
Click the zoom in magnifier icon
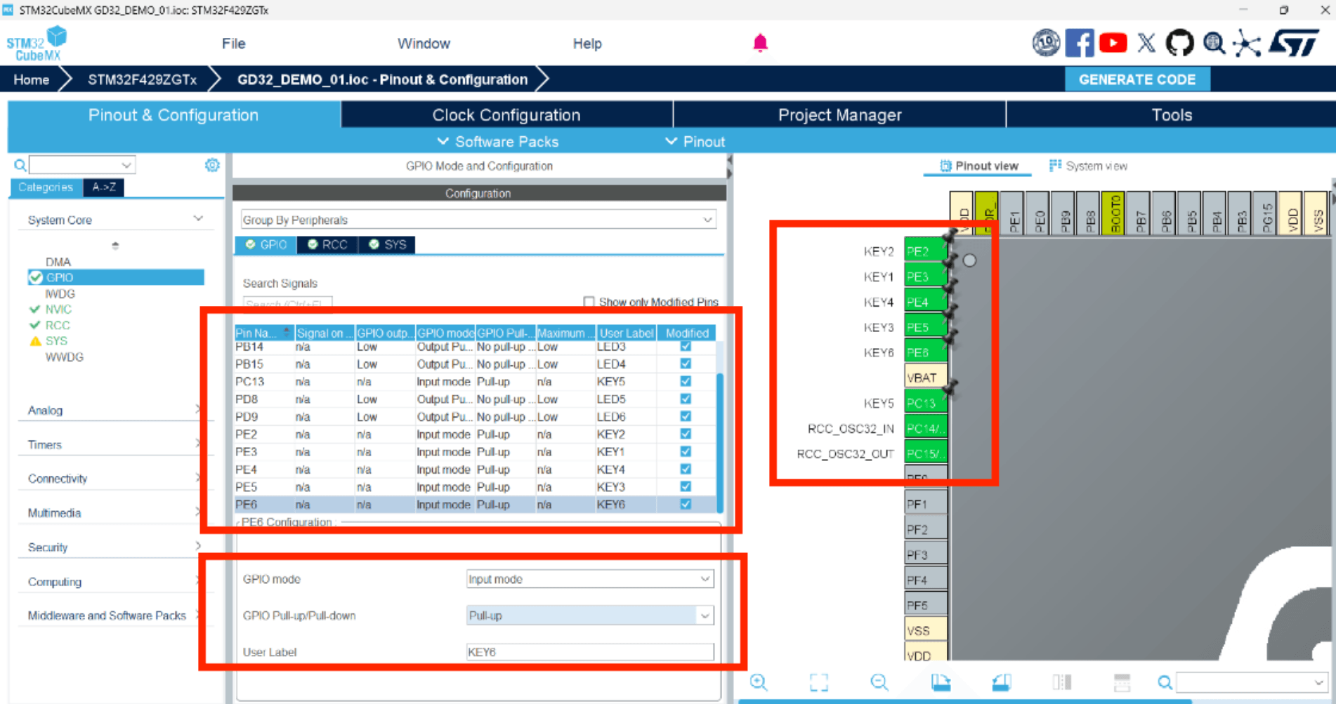[x=759, y=682]
